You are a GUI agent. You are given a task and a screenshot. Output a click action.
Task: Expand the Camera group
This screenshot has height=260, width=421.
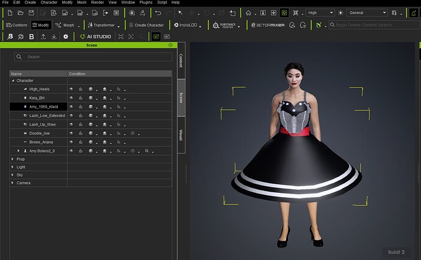coord(12,182)
